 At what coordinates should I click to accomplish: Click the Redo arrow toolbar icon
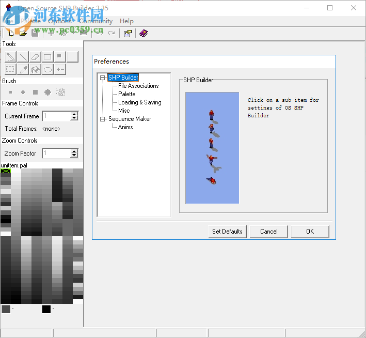coord(112,33)
